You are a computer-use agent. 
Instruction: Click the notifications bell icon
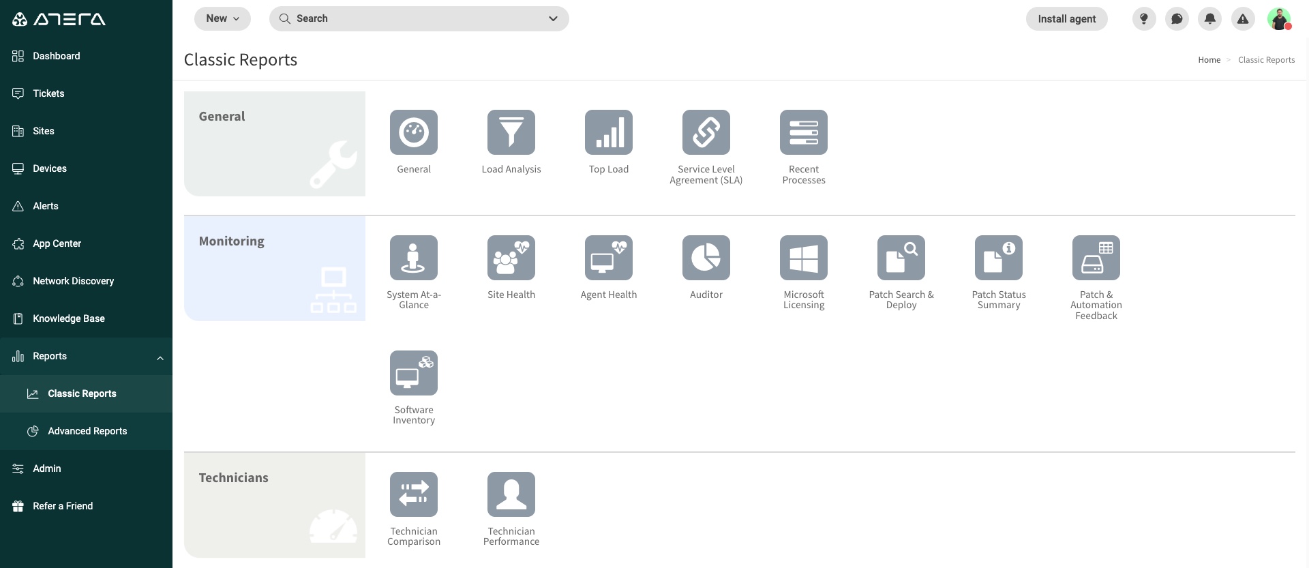(1210, 19)
